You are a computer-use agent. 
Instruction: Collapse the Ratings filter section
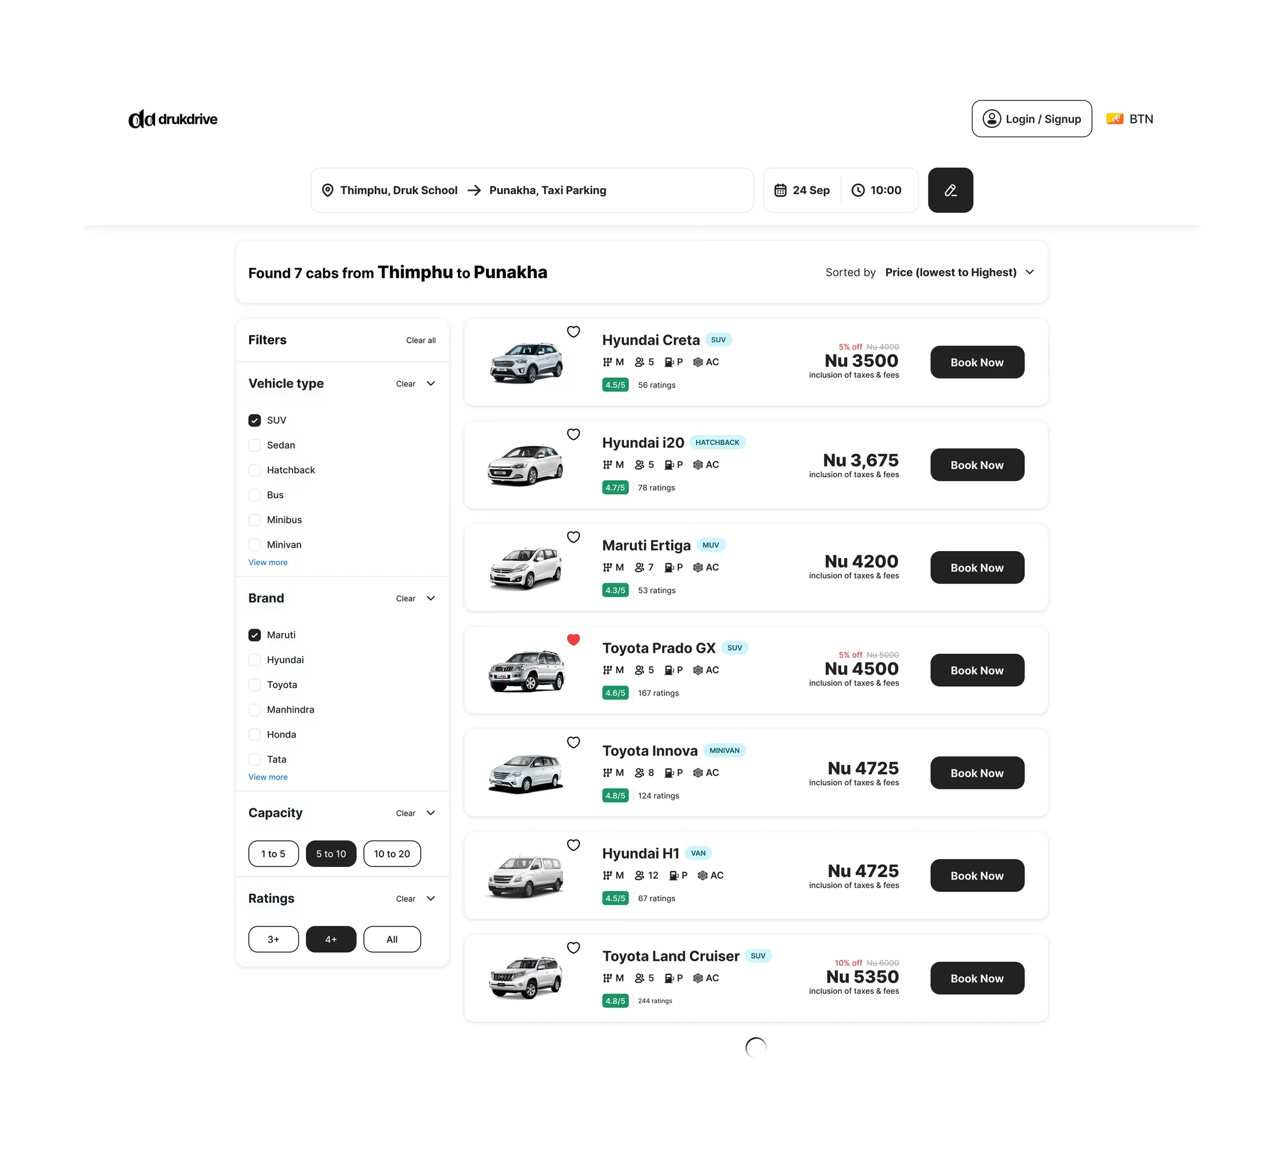430,898
